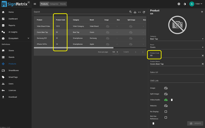Enable the No Display checkbox

[x=166, y=112]
